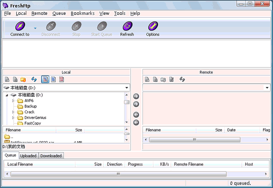Select the AVP6 folder in tree
This screenshot has width=273, height=188.
29,101
